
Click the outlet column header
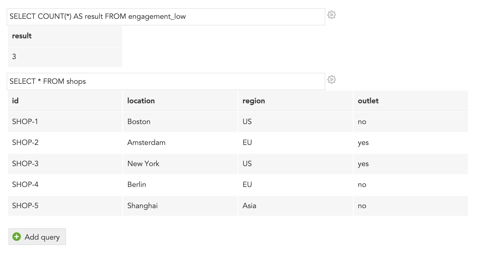point(411,101)
